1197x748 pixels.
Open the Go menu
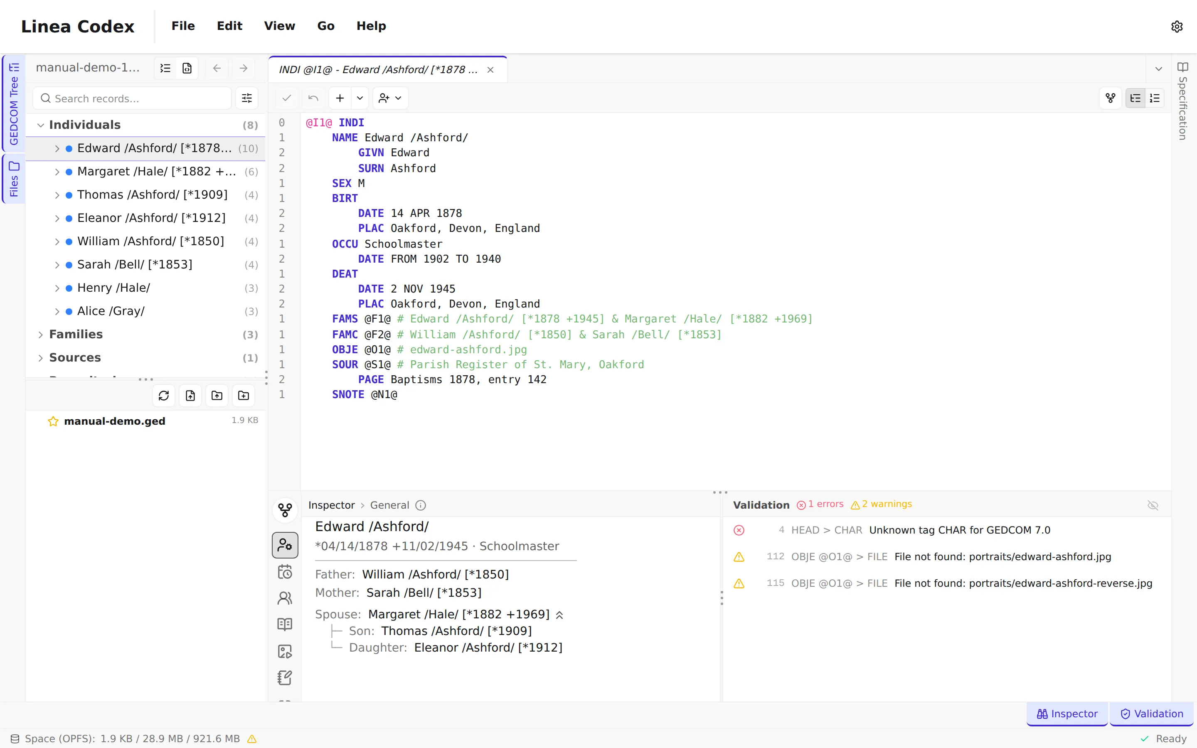326,26
